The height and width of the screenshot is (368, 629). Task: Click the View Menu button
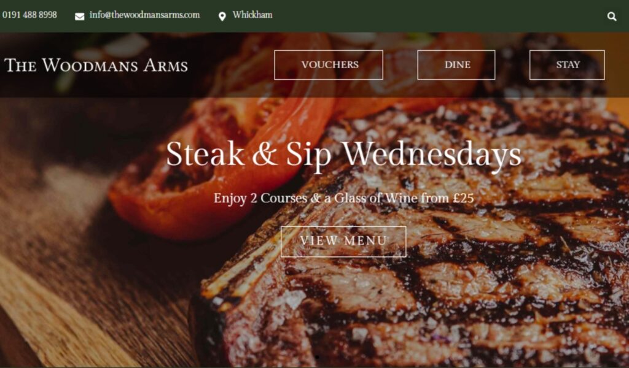click(x=343, y=242)
